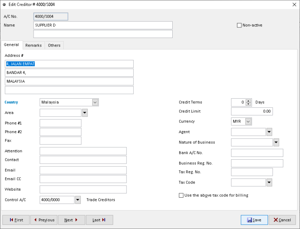Click the Control A/C field 4000/0000
The height and width of the screenshot is (229, 300).
coord(57,200)
